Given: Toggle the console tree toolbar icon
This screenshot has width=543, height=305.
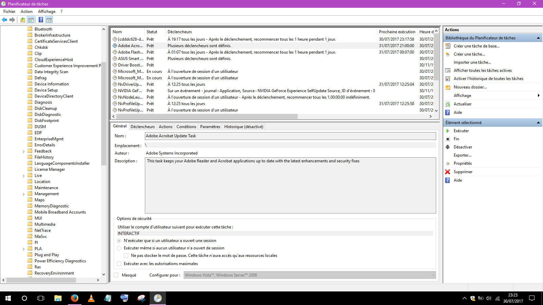Looking at the screenshot, I should (31, 20).
